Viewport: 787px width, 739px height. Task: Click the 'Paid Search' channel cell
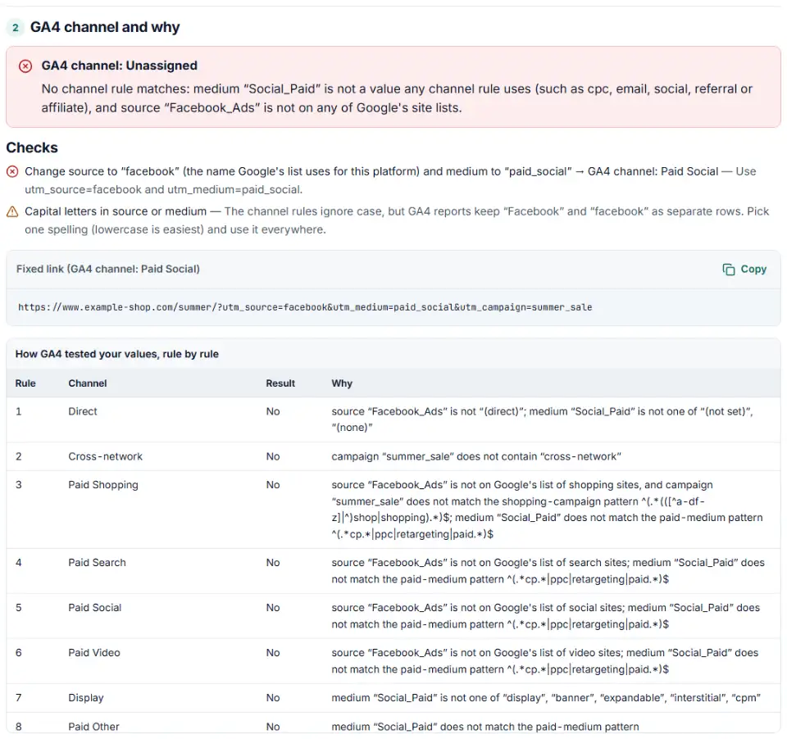coord(98,563)
